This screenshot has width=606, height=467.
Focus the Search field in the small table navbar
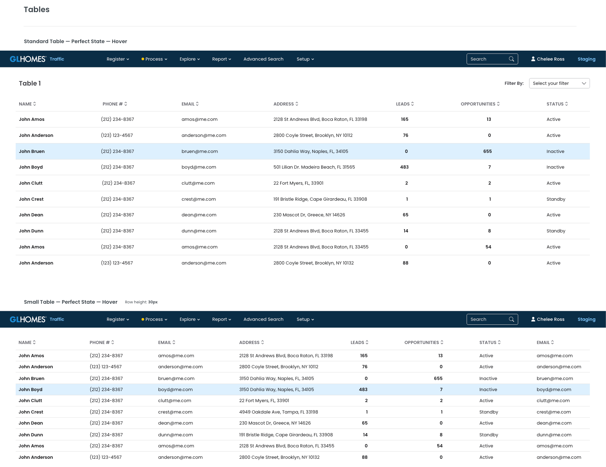pyautogui.click(x=492, y=319)
